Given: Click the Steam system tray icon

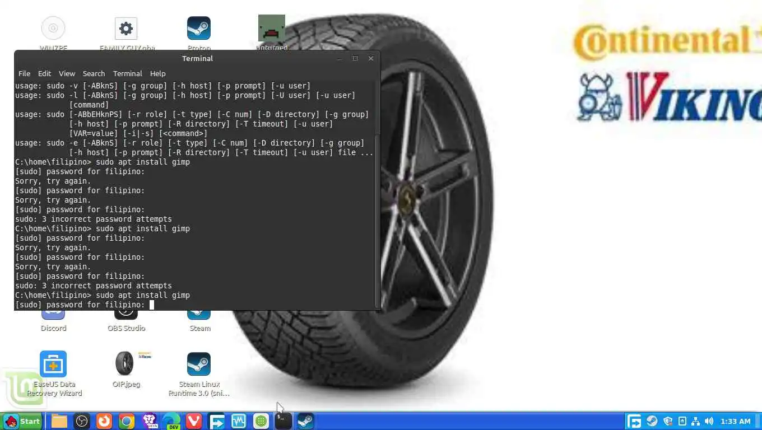Looking at the screenshot, I should (652, 421).
